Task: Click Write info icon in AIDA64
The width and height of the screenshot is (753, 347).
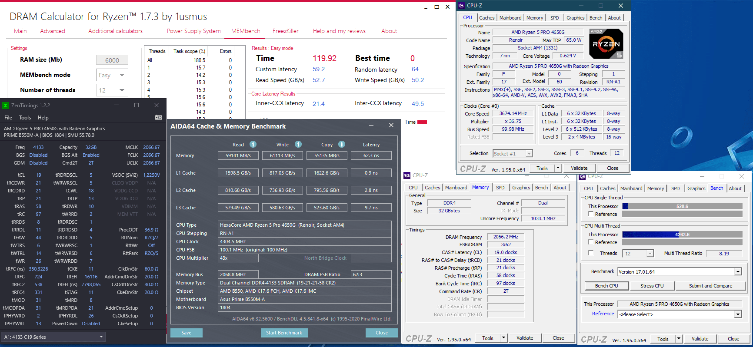Action: [x=298, y=144]
